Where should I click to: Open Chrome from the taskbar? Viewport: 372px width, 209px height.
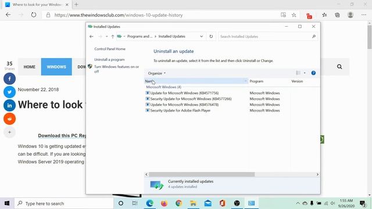tap(178, 203)
